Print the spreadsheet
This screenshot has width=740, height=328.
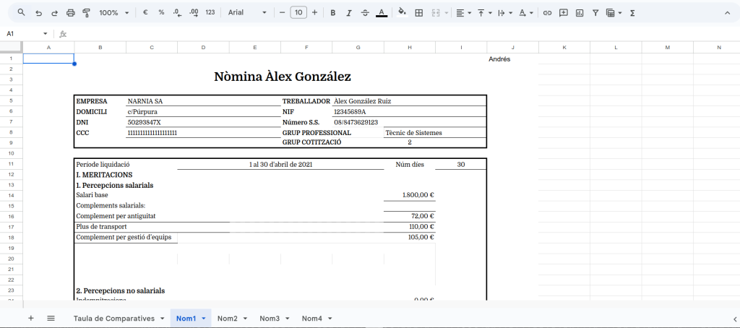tap(70, 13)
